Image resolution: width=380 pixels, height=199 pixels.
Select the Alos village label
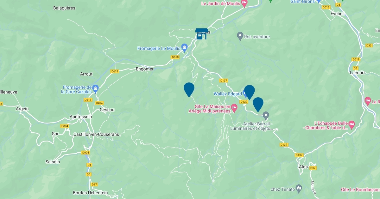point(303,167)
